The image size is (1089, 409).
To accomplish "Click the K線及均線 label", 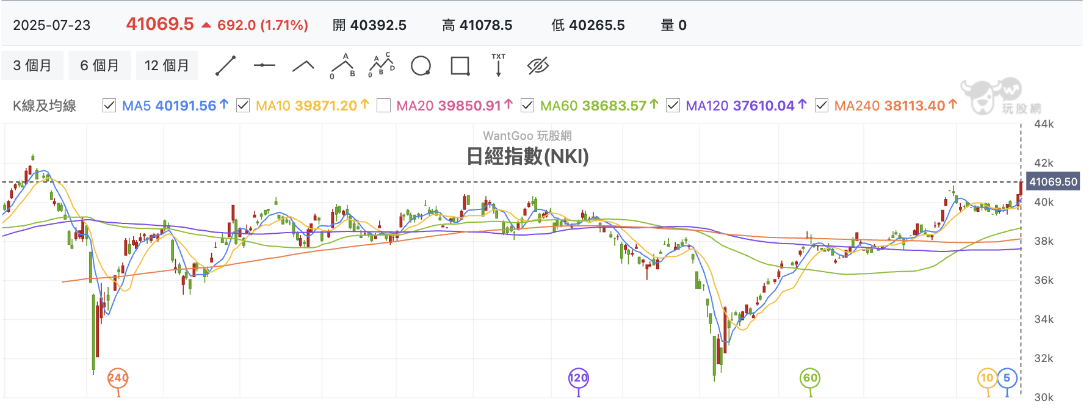I will (45, 106).
